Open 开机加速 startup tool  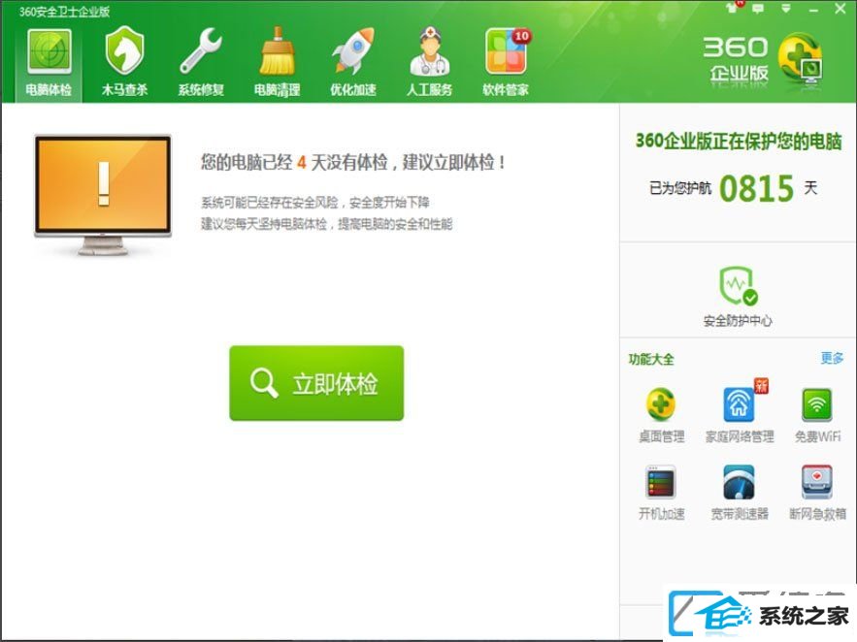pos(661,493)
